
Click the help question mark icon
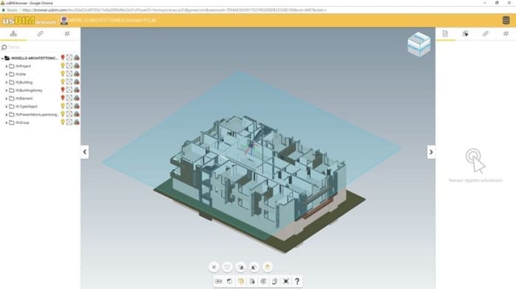coord(297,281)
